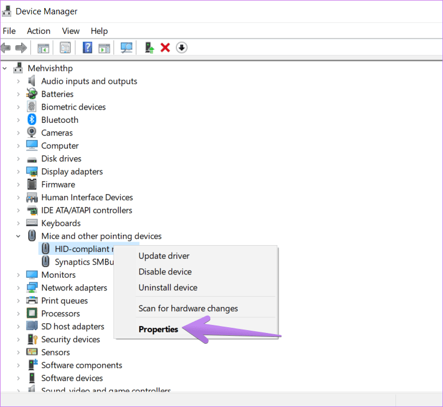443x407 pixels.
Task: Select the HID-compliant mouse device
Action: [84, 249]
